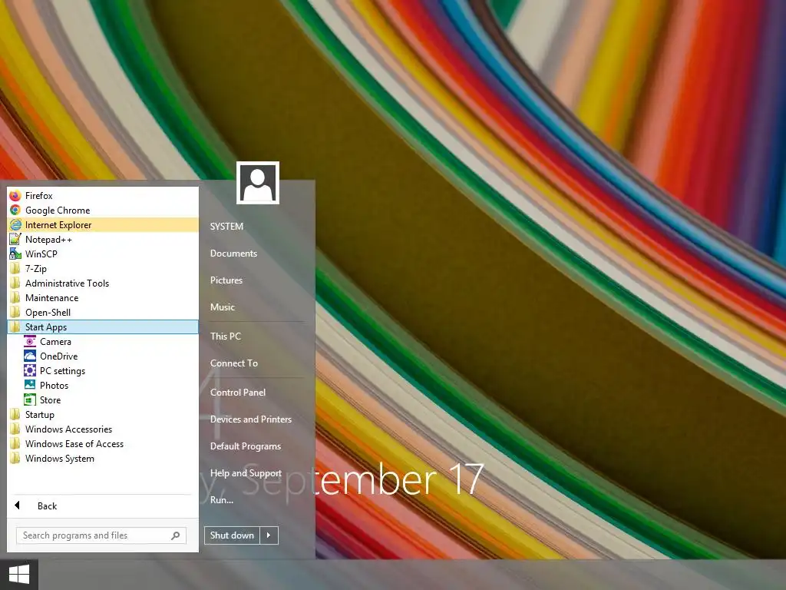This screenshot has width=786, height=590.
Task: Click the Windows Ease of Access folder icon
Action: click(15, 443)
